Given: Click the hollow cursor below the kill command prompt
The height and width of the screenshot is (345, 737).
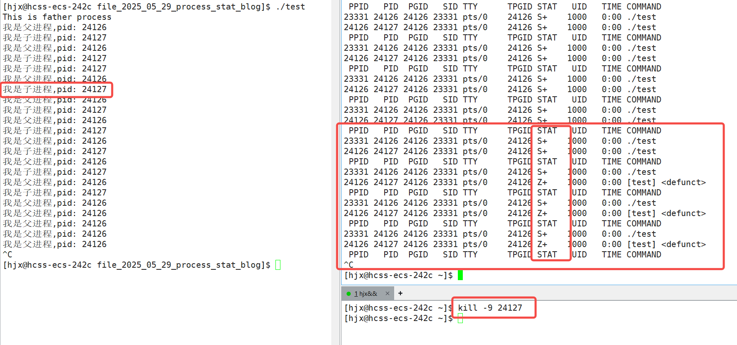Looking at the screenshot, I should (x=461, y=318).
